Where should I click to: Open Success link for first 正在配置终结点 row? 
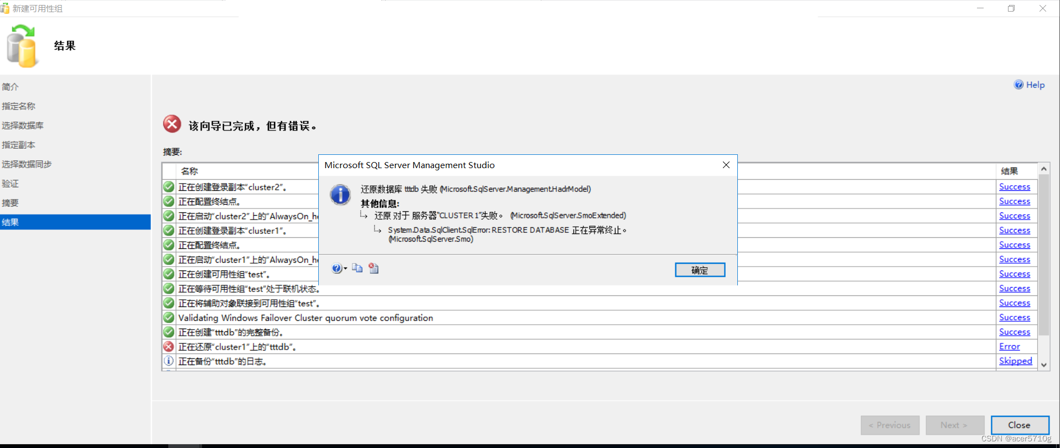1015,201
